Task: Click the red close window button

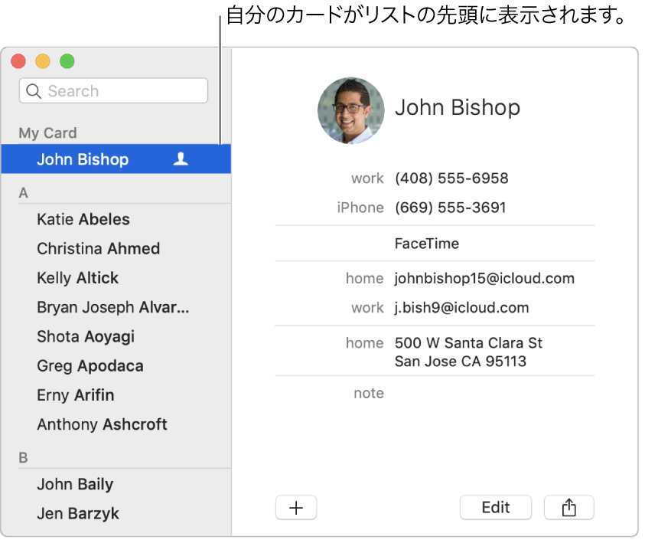Action: tap(18, 61)
